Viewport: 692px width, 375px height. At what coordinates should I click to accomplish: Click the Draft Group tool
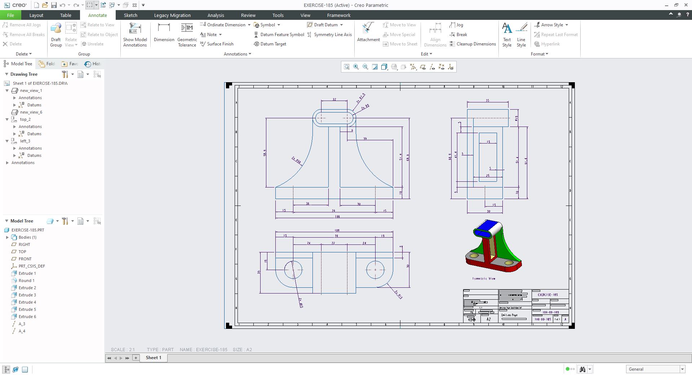pos(56,35)
